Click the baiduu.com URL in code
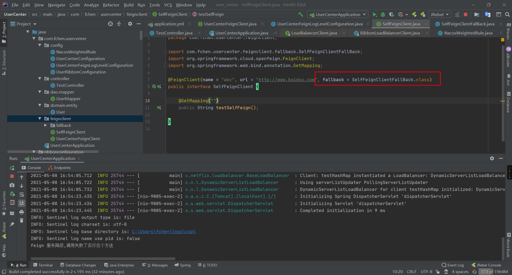The height and width of the screenshot is (275, 512). tap(286, 80)
